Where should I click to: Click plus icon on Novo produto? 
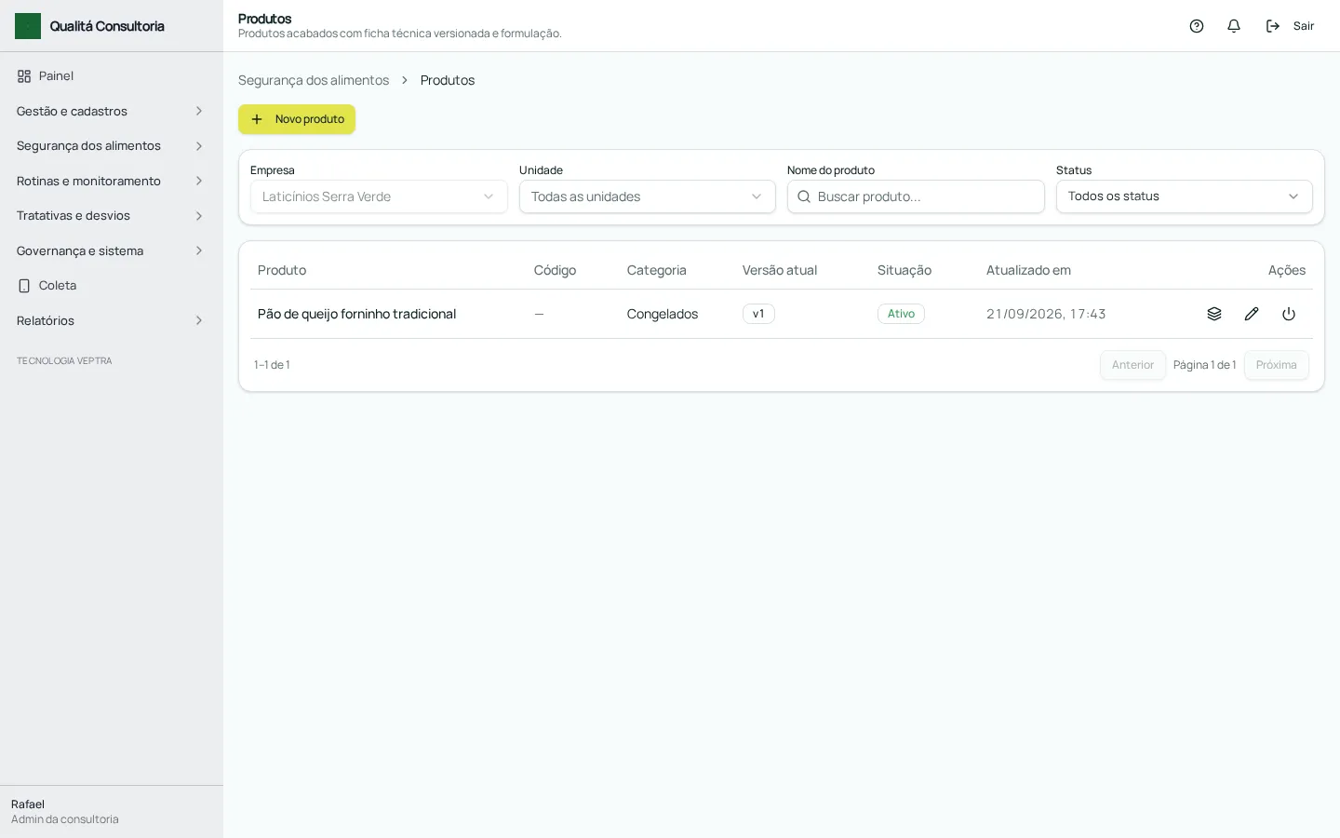click(257, 119)
